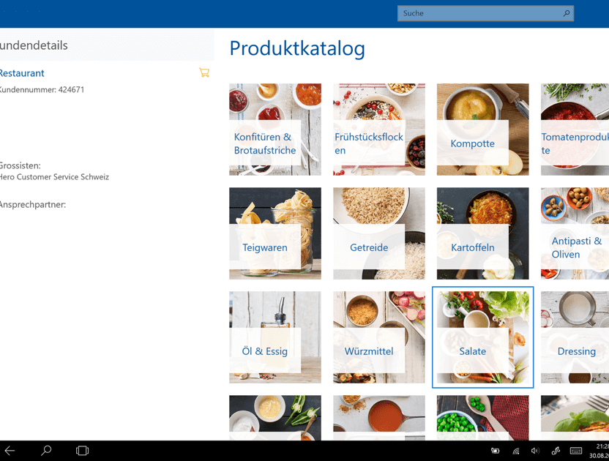609x461 pixels.
Task: Open the shopping cart icon
Action: coord(204,72)
